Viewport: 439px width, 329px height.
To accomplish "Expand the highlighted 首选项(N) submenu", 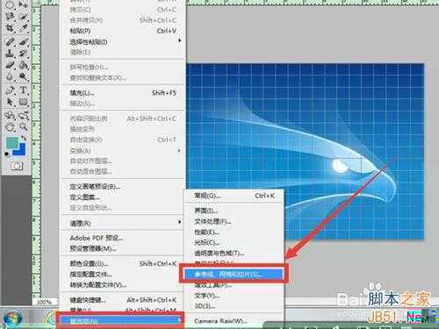I will point(121,320).
